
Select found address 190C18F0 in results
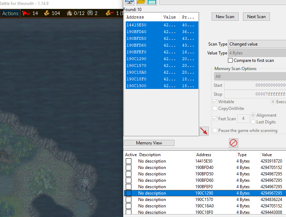click(x=162, y=79)
